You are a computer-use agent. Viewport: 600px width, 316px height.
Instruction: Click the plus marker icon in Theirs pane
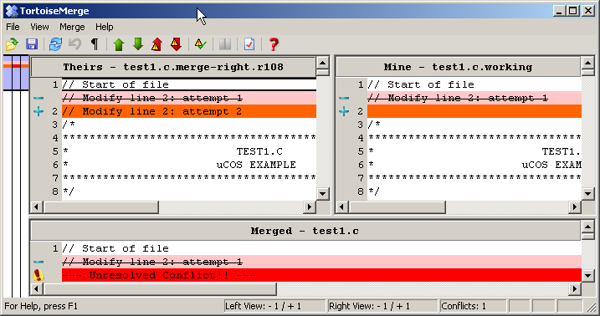click(x=38, y=111)
